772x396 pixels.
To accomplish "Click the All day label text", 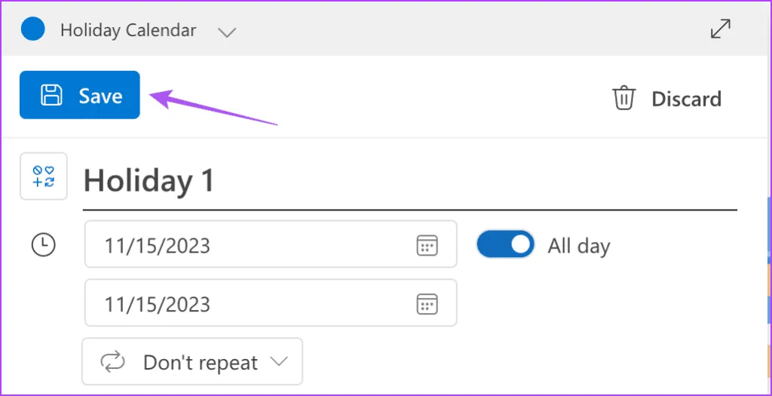I will point(578,246).
